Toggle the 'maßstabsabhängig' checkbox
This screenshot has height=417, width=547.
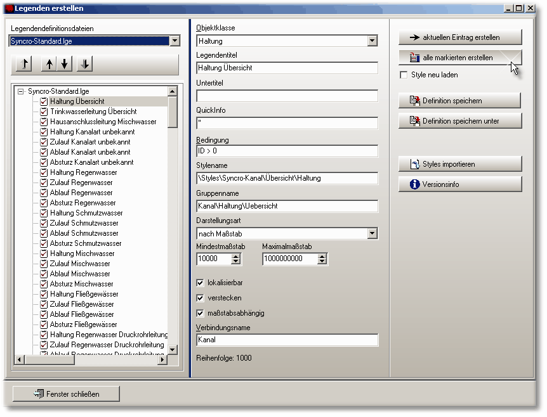201,313
